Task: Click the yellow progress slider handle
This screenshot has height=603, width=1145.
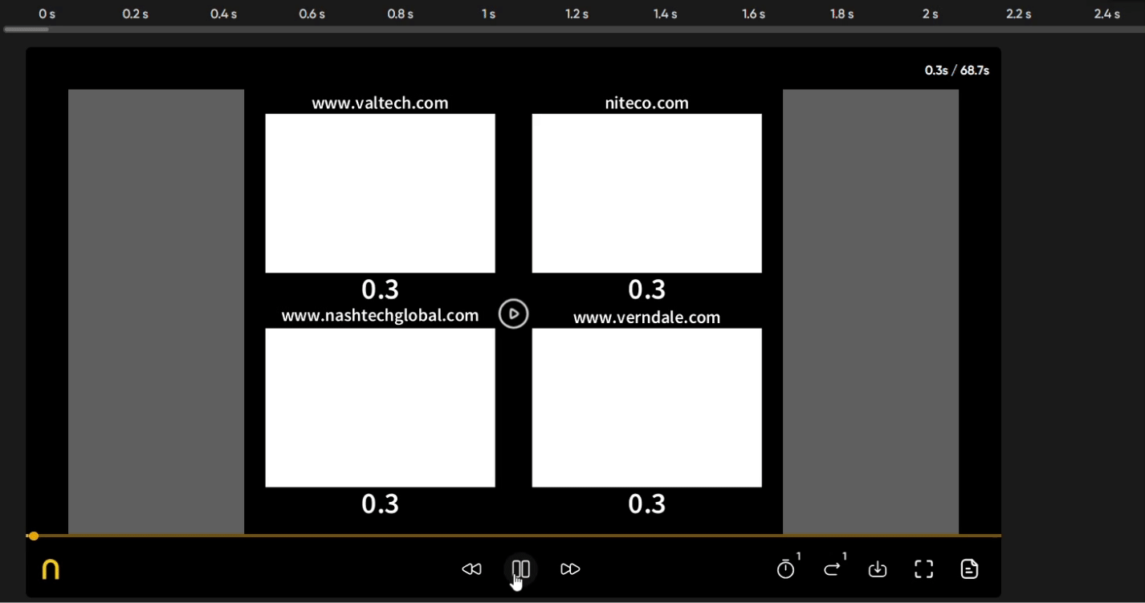Action: (33, 536)
